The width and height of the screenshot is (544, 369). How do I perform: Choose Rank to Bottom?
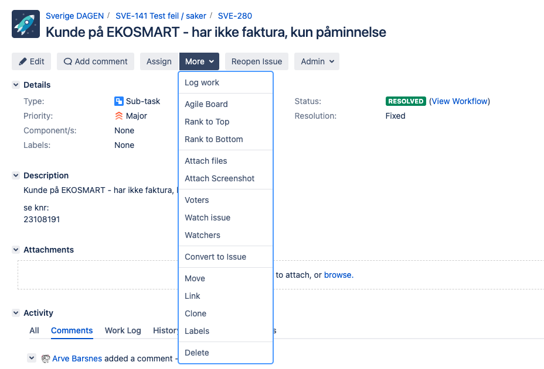[226, 140]
